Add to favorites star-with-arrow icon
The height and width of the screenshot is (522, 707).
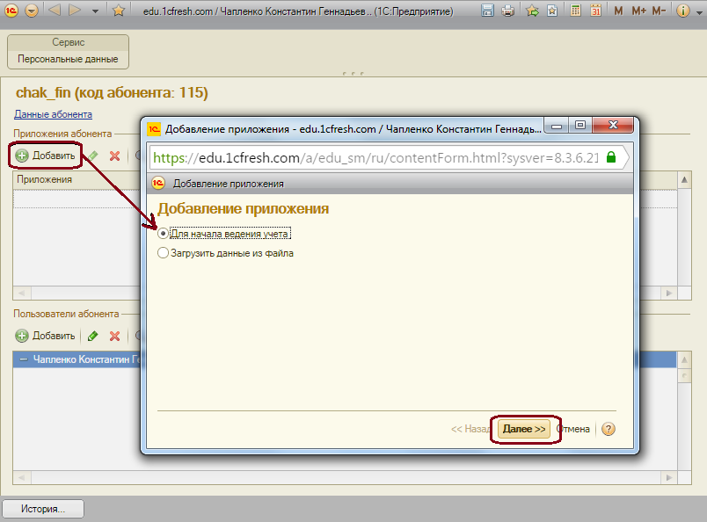pyautogui.click(x=533, y=10)
